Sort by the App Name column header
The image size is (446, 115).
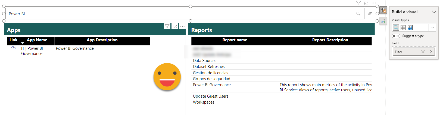[37, 40]
